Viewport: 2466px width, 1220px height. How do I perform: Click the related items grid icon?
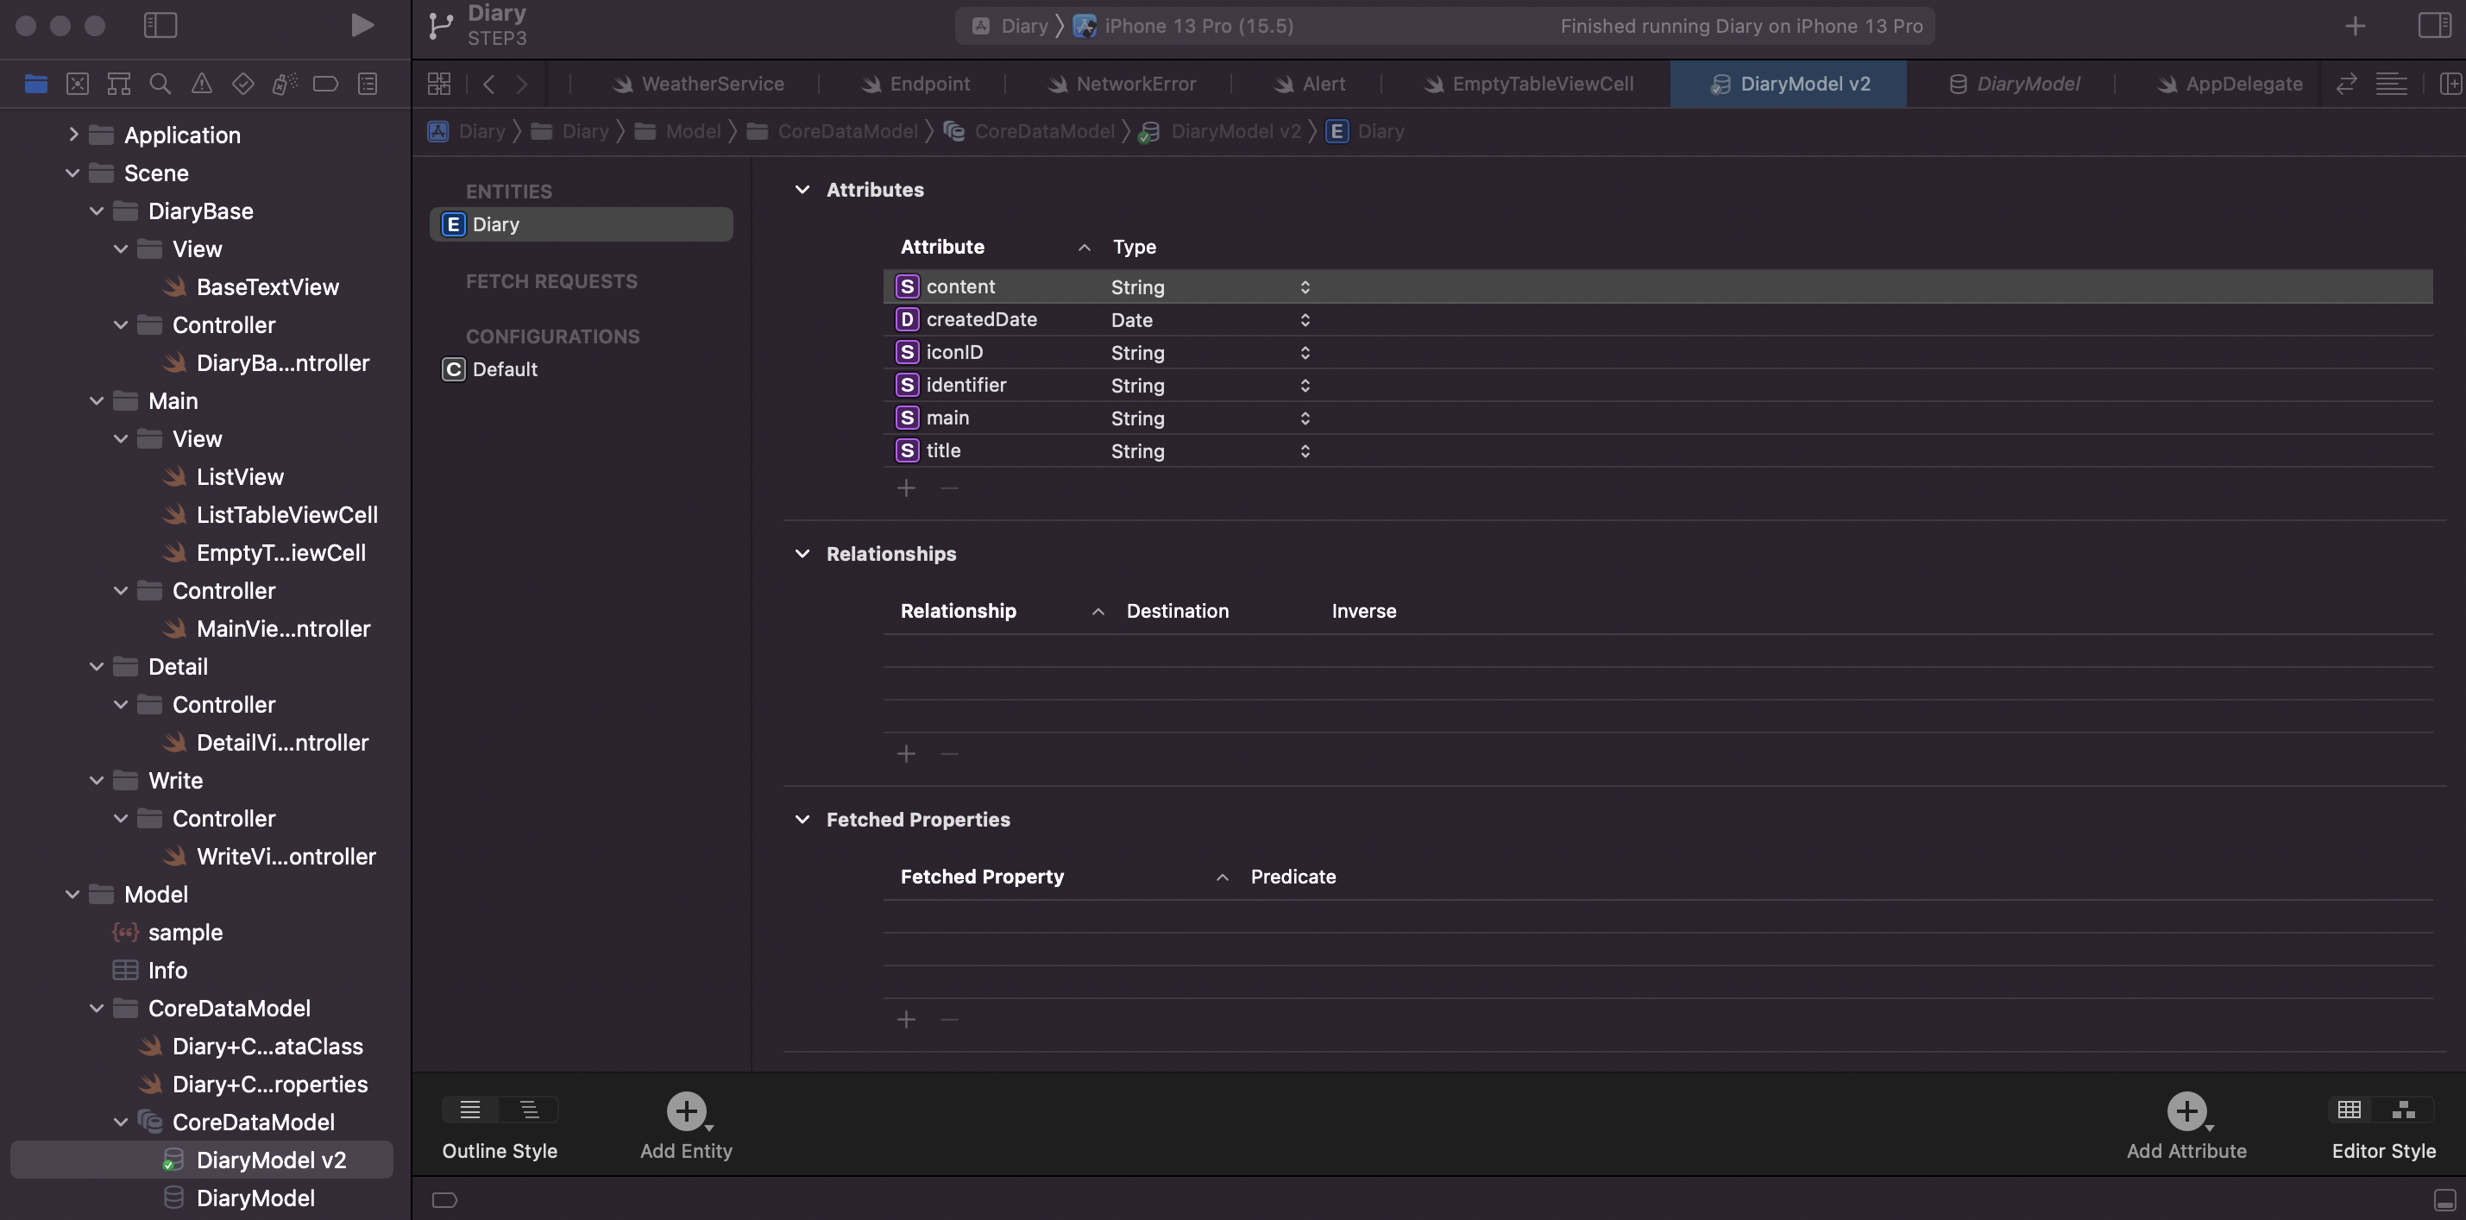(438, 84)
